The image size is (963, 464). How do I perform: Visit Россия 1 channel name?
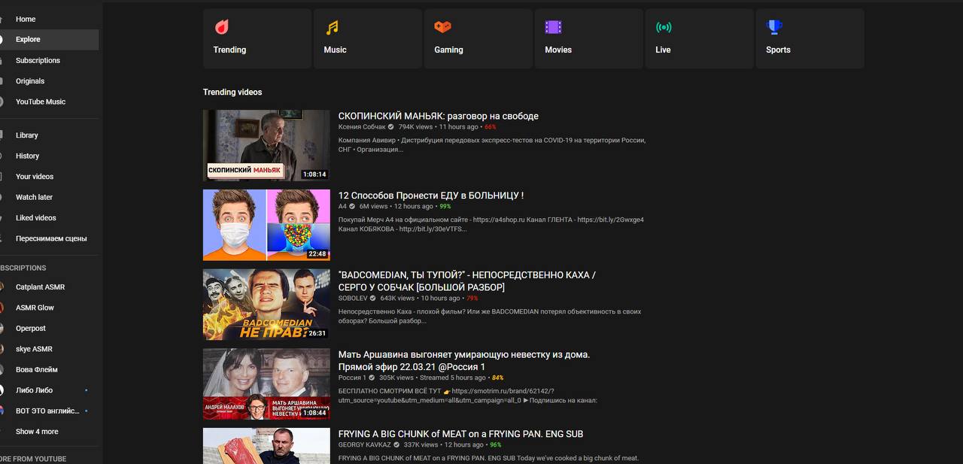[352, 378]
